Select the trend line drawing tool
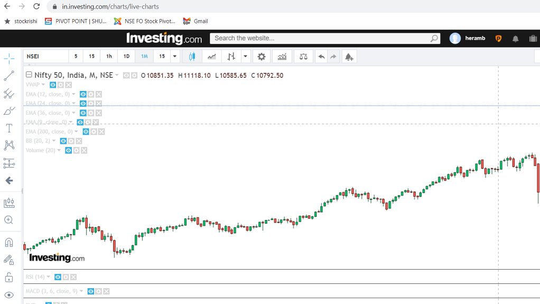The image size is (540, 304). pyautogui.click(x=9, y=76)
